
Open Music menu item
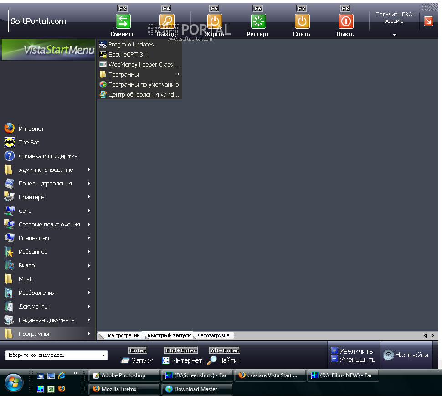tap(47, 279)
